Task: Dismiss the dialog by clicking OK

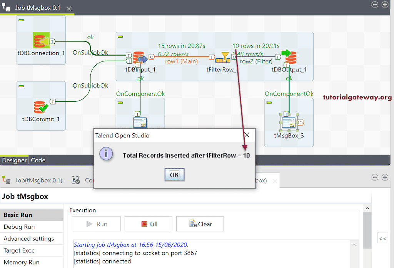Action: coord(174,174)
